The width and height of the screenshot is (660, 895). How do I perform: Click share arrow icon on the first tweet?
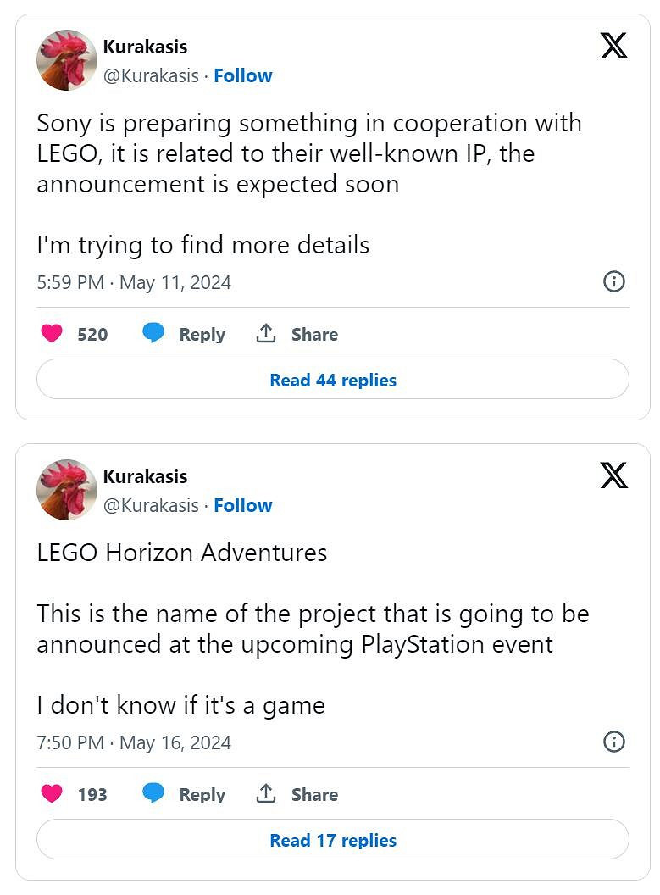pos(266,334)
